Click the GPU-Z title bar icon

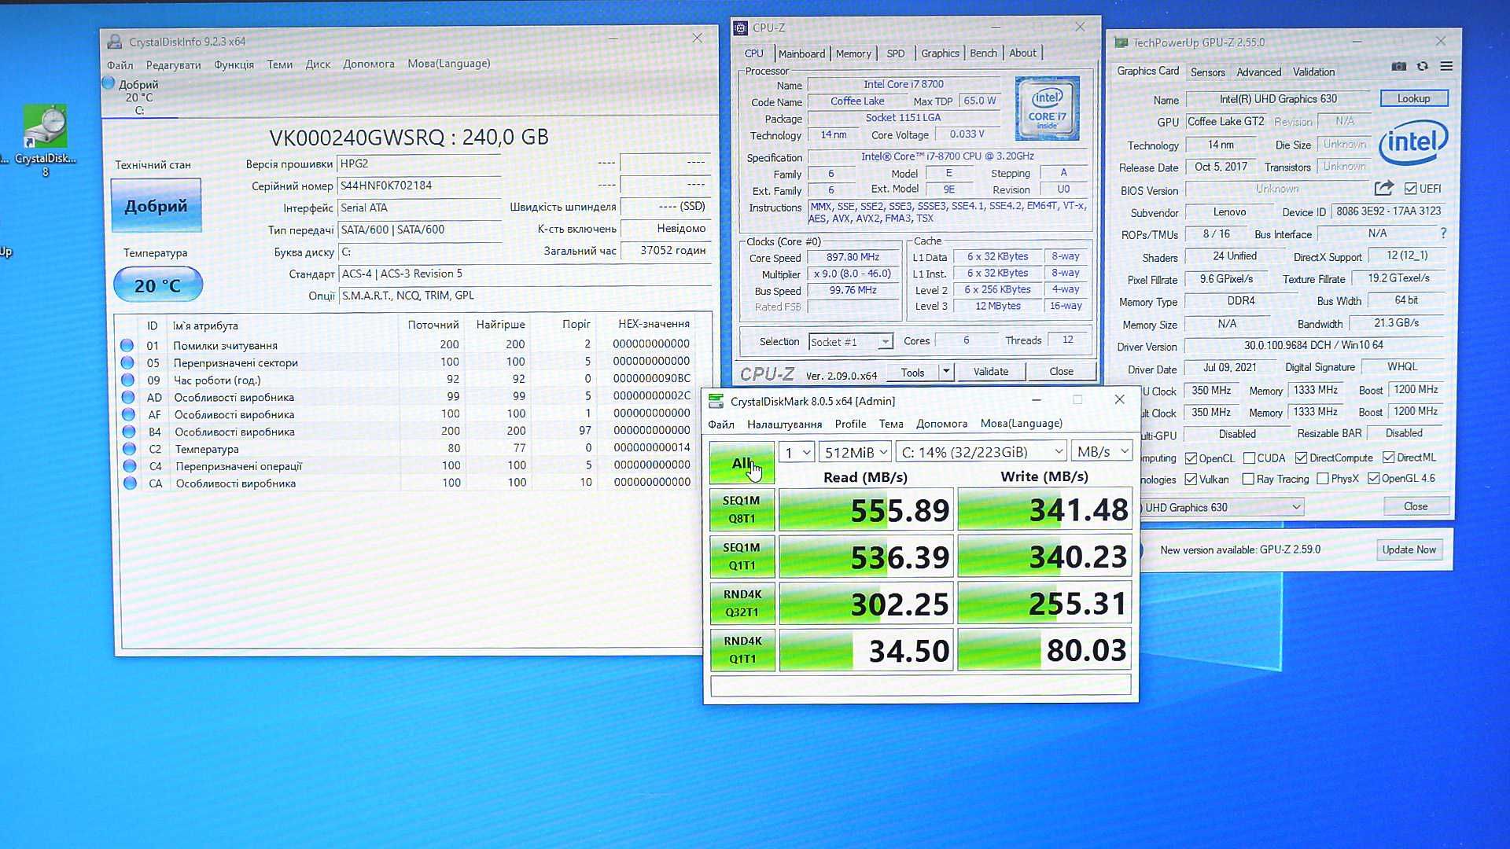1121,42
